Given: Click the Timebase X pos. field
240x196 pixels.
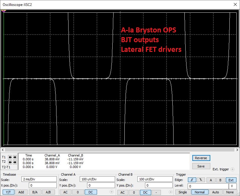Looking at the screenshot, I should pos(43,185).
